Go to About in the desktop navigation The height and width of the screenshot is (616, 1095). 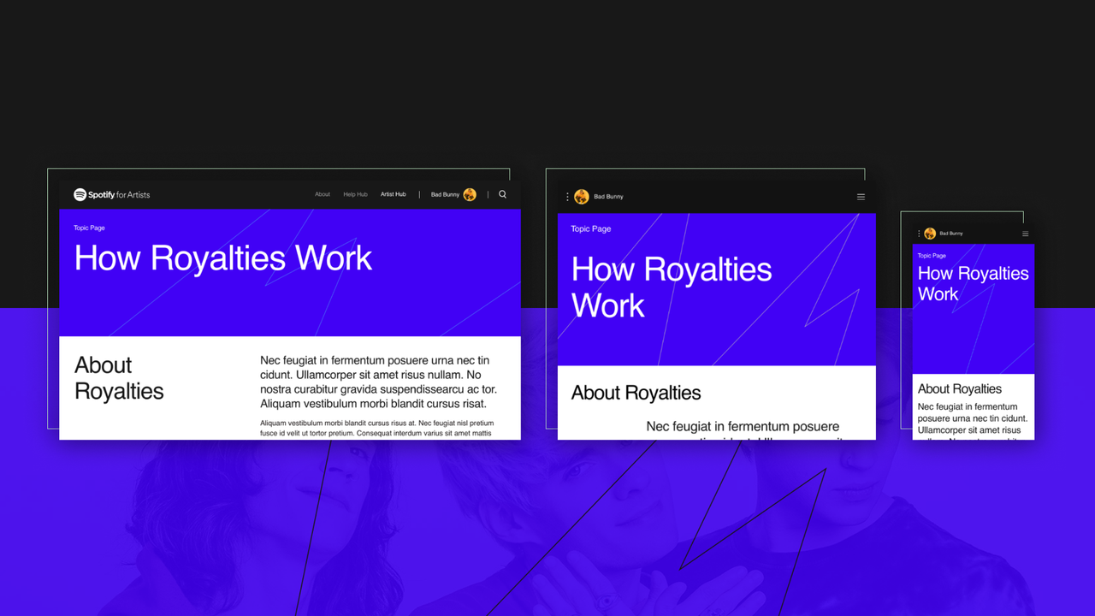323,194
